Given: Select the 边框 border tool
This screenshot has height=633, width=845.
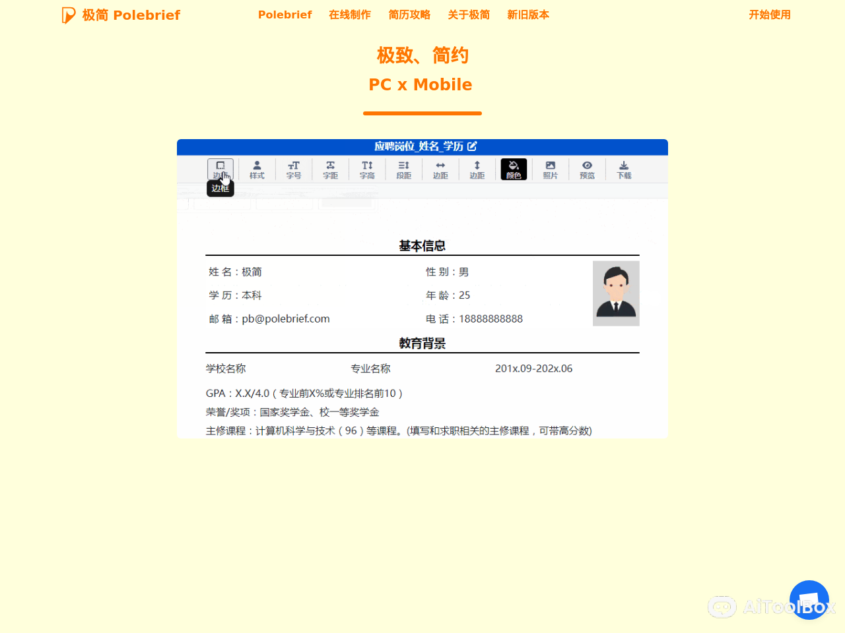Looking at the screenshot, I should (x=220, y=169).
